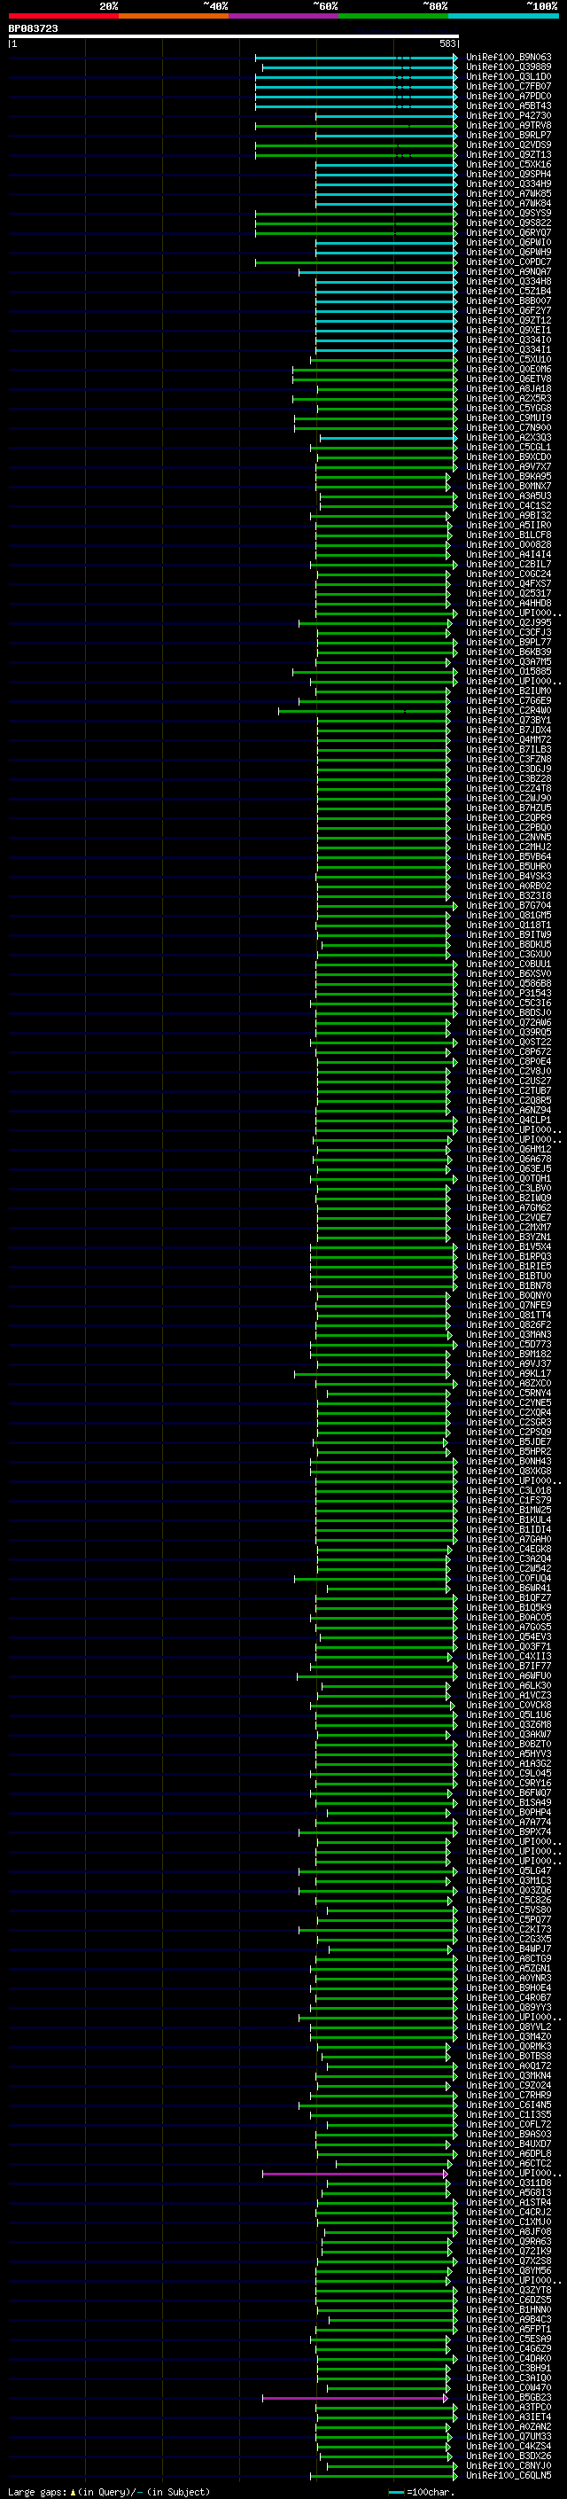Select hit label UniRef100_Q39889
567x2499 pixels.
[x=509, y=67]
